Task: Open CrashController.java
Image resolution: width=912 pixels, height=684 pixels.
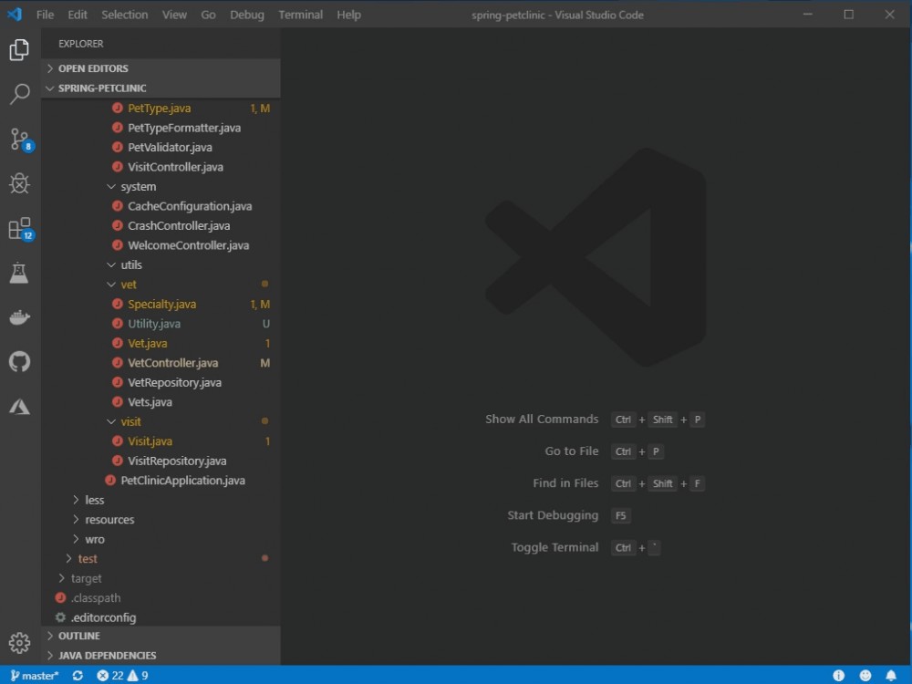Action: point(161,225)
